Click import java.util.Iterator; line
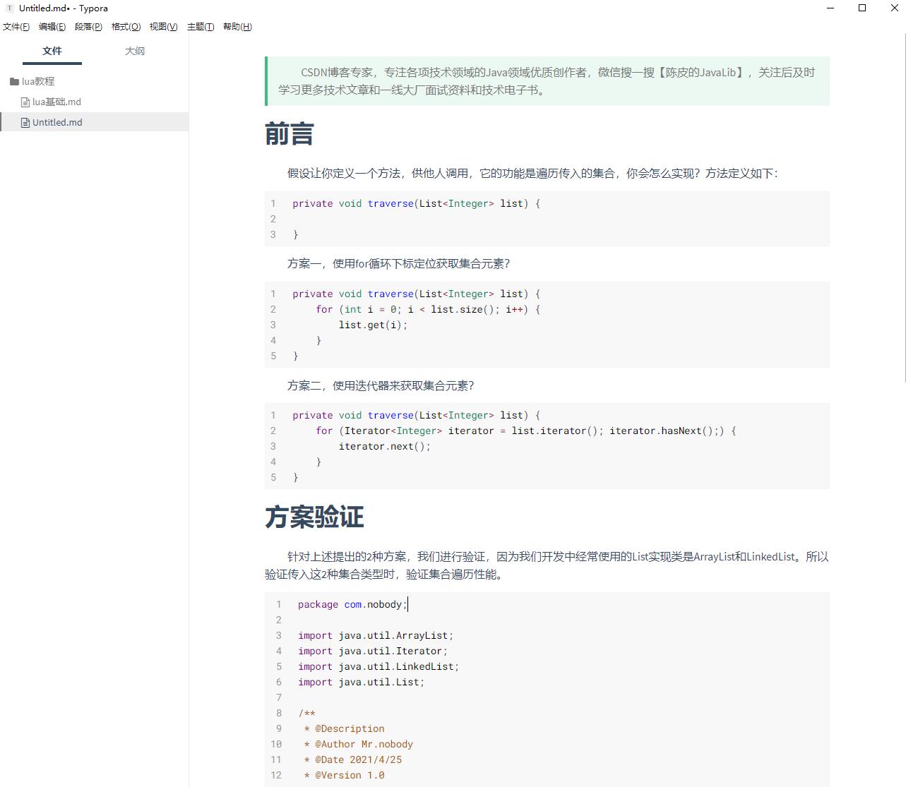This screenshot has height=787, width=906. (373, 651)
